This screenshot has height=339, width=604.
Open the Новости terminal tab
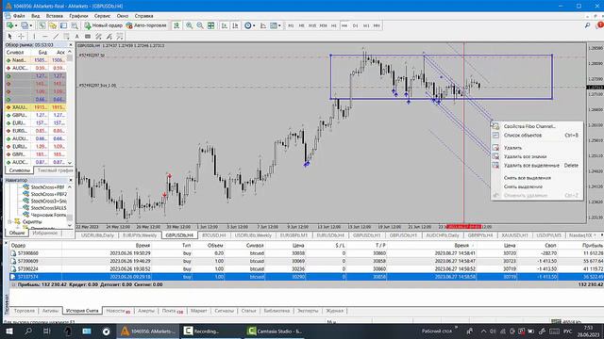[117, 311]
